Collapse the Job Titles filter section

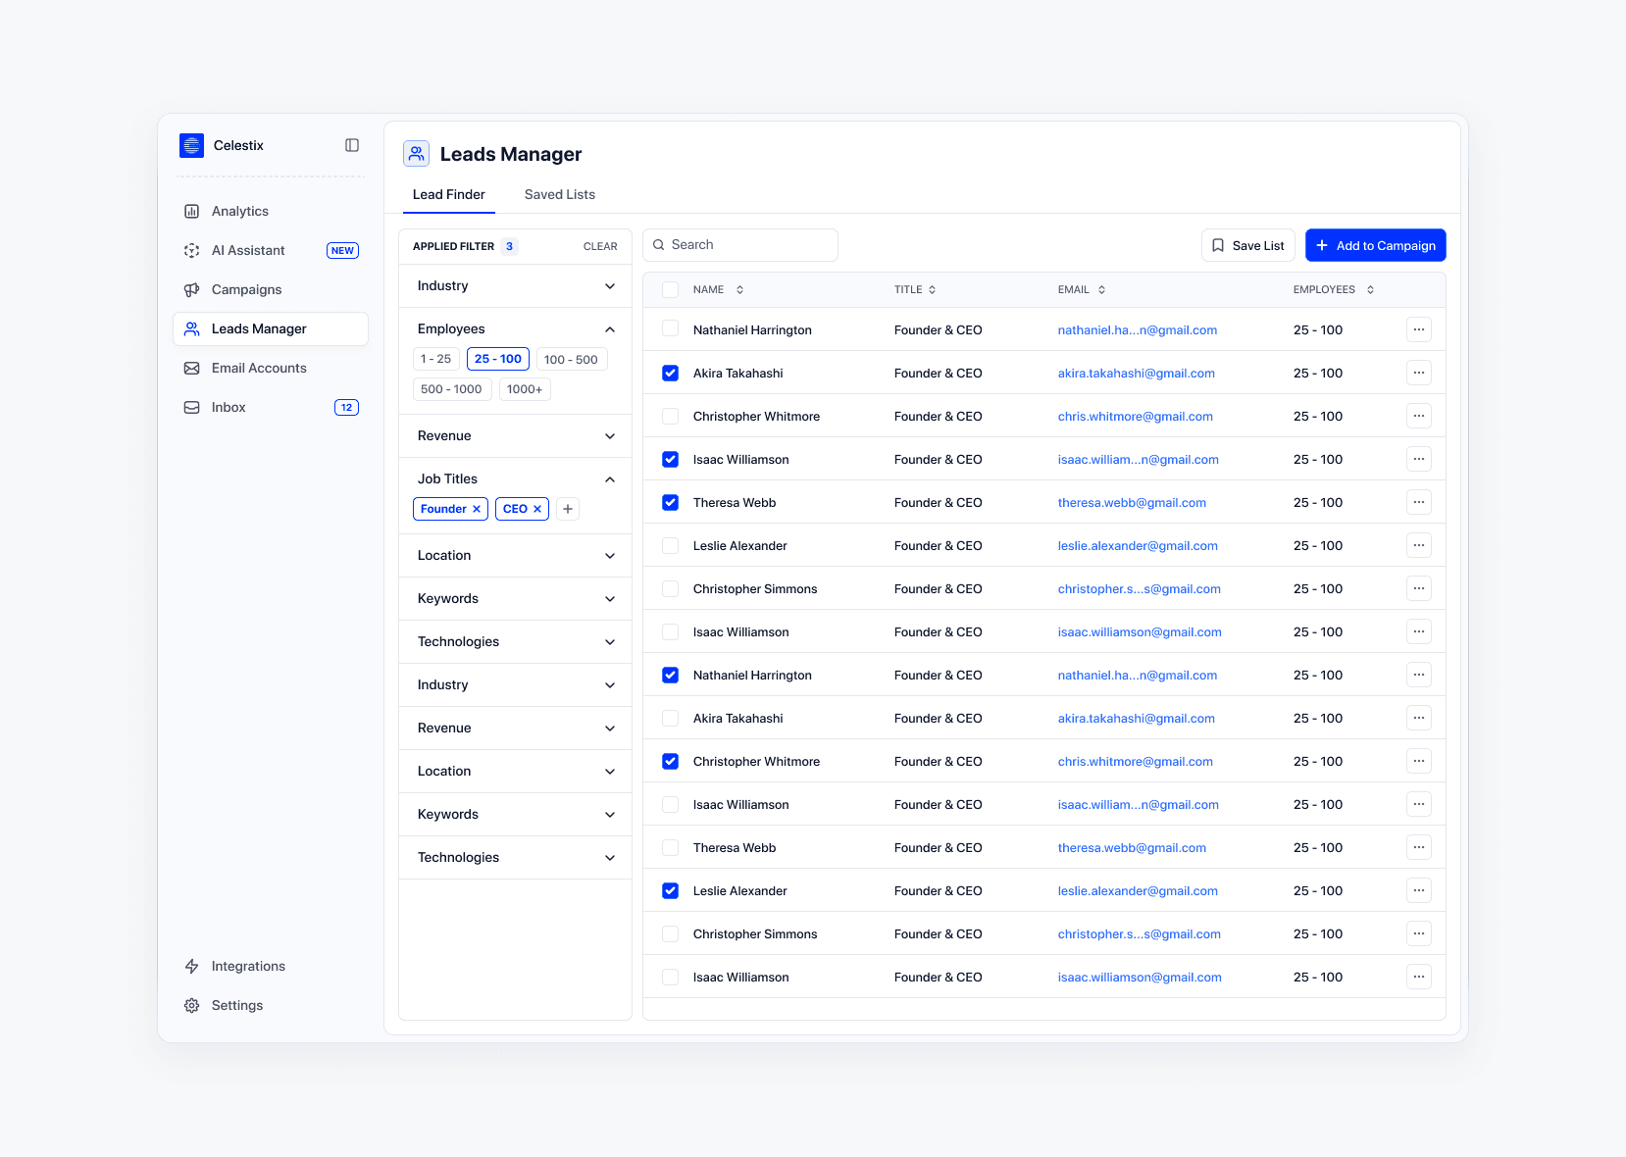coord(610,479)
